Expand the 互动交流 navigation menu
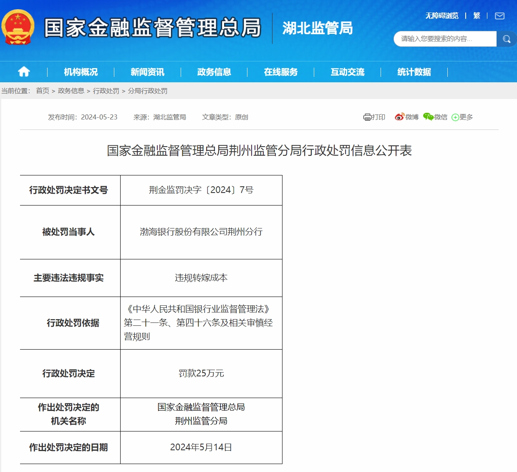The width and height of the screenshot is (517, 472). (348, 72)
